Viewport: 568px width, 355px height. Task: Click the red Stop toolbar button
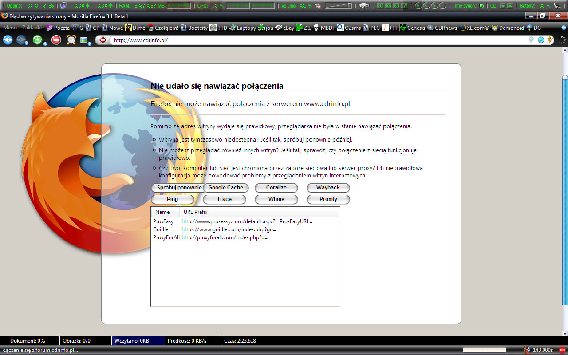[x=56, y=40]
